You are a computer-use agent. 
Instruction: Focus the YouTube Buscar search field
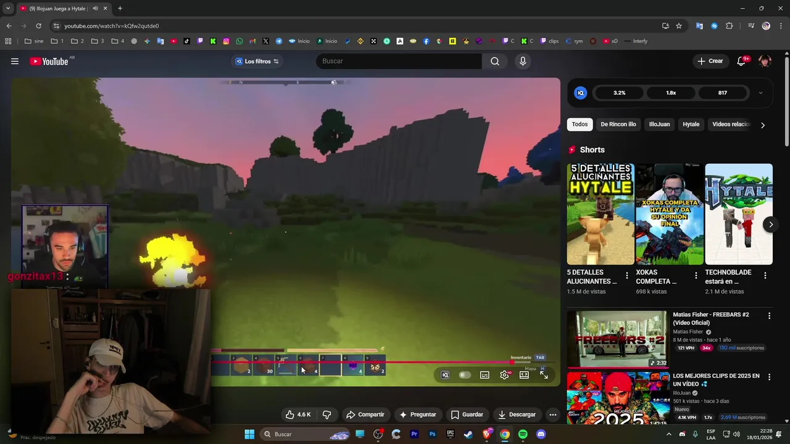(399, 61)
